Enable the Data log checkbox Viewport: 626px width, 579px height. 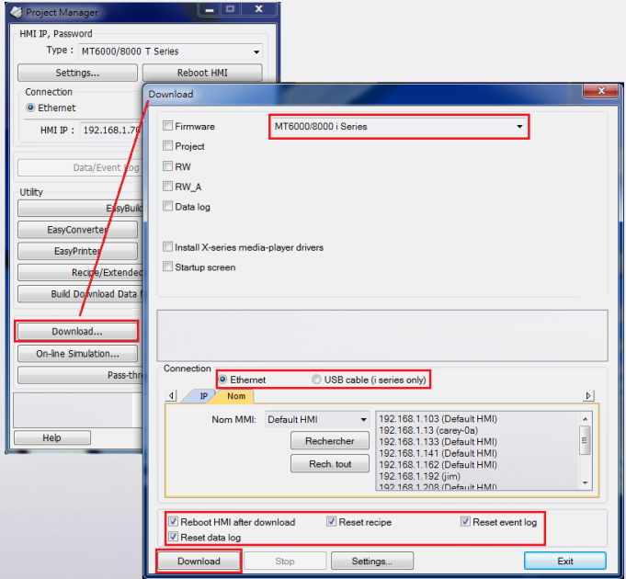(x=167, y=206)
